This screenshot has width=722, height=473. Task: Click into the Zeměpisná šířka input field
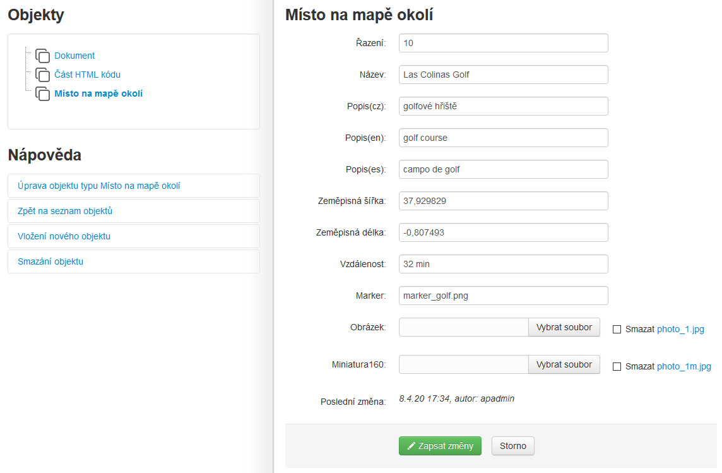503,201
